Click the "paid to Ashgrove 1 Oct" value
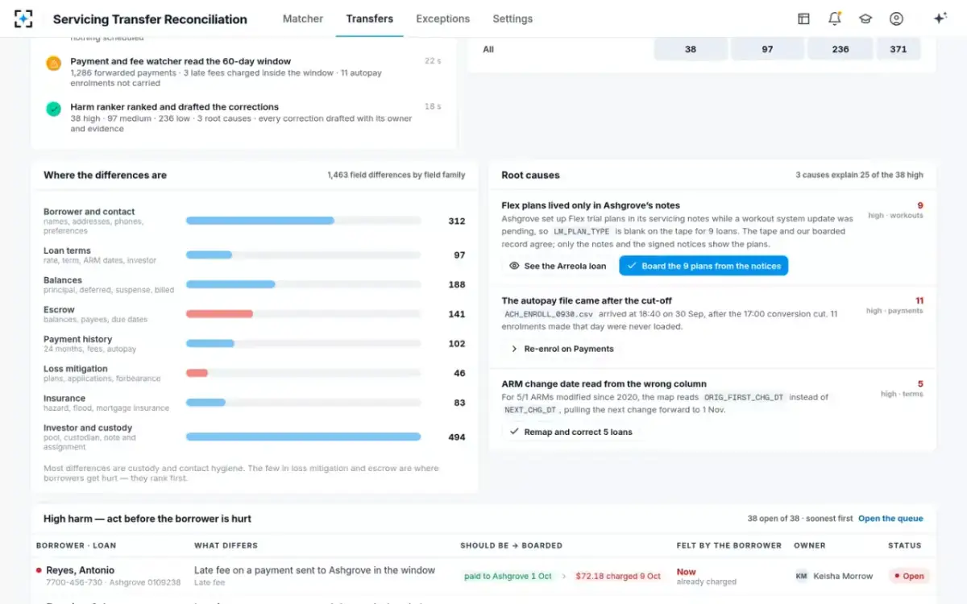 [508, 577]
